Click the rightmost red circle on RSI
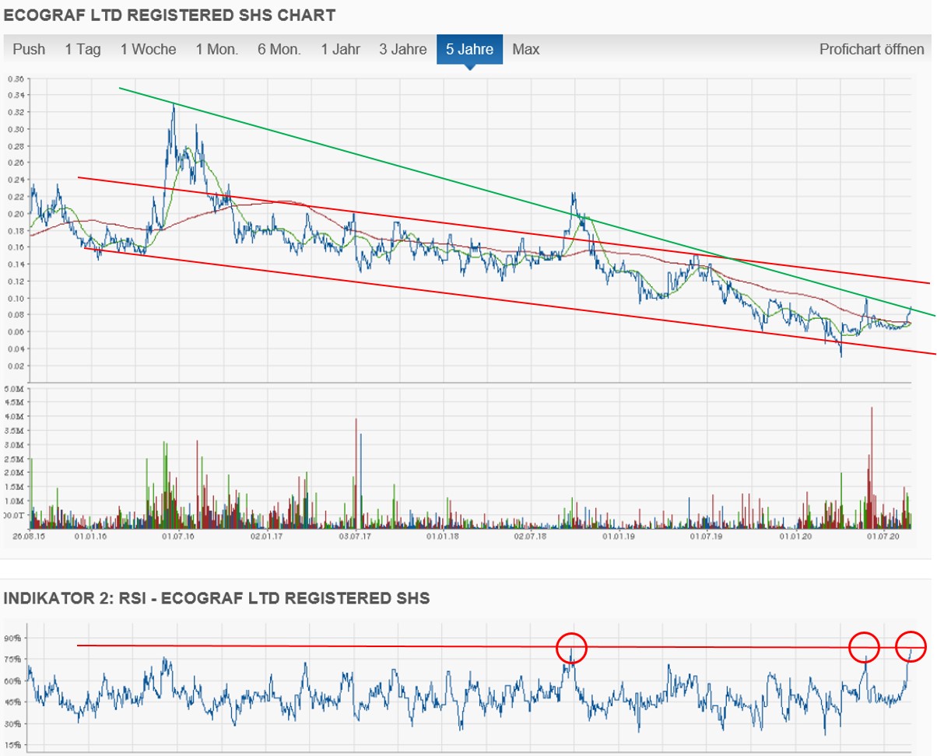 coord(911,646)
